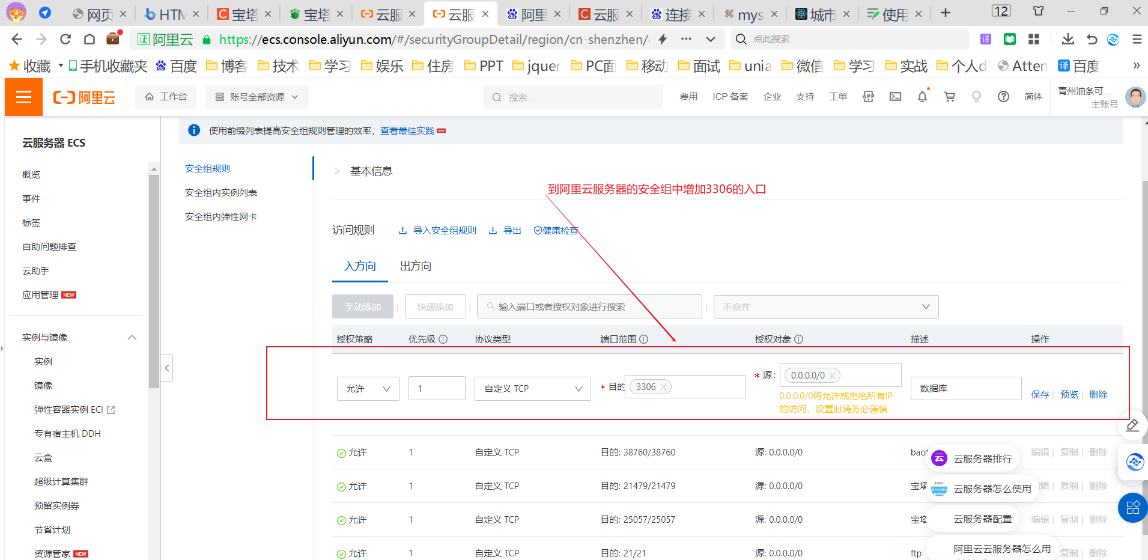Image resolution: width=1148 pixels, height=560 pixels.
Task: Click the description field containing 数据库
Action: (x=966, y=389)
